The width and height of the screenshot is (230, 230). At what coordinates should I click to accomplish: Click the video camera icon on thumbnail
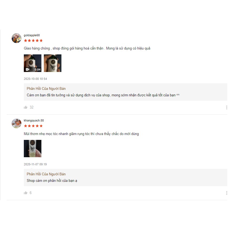click(27, 70)
